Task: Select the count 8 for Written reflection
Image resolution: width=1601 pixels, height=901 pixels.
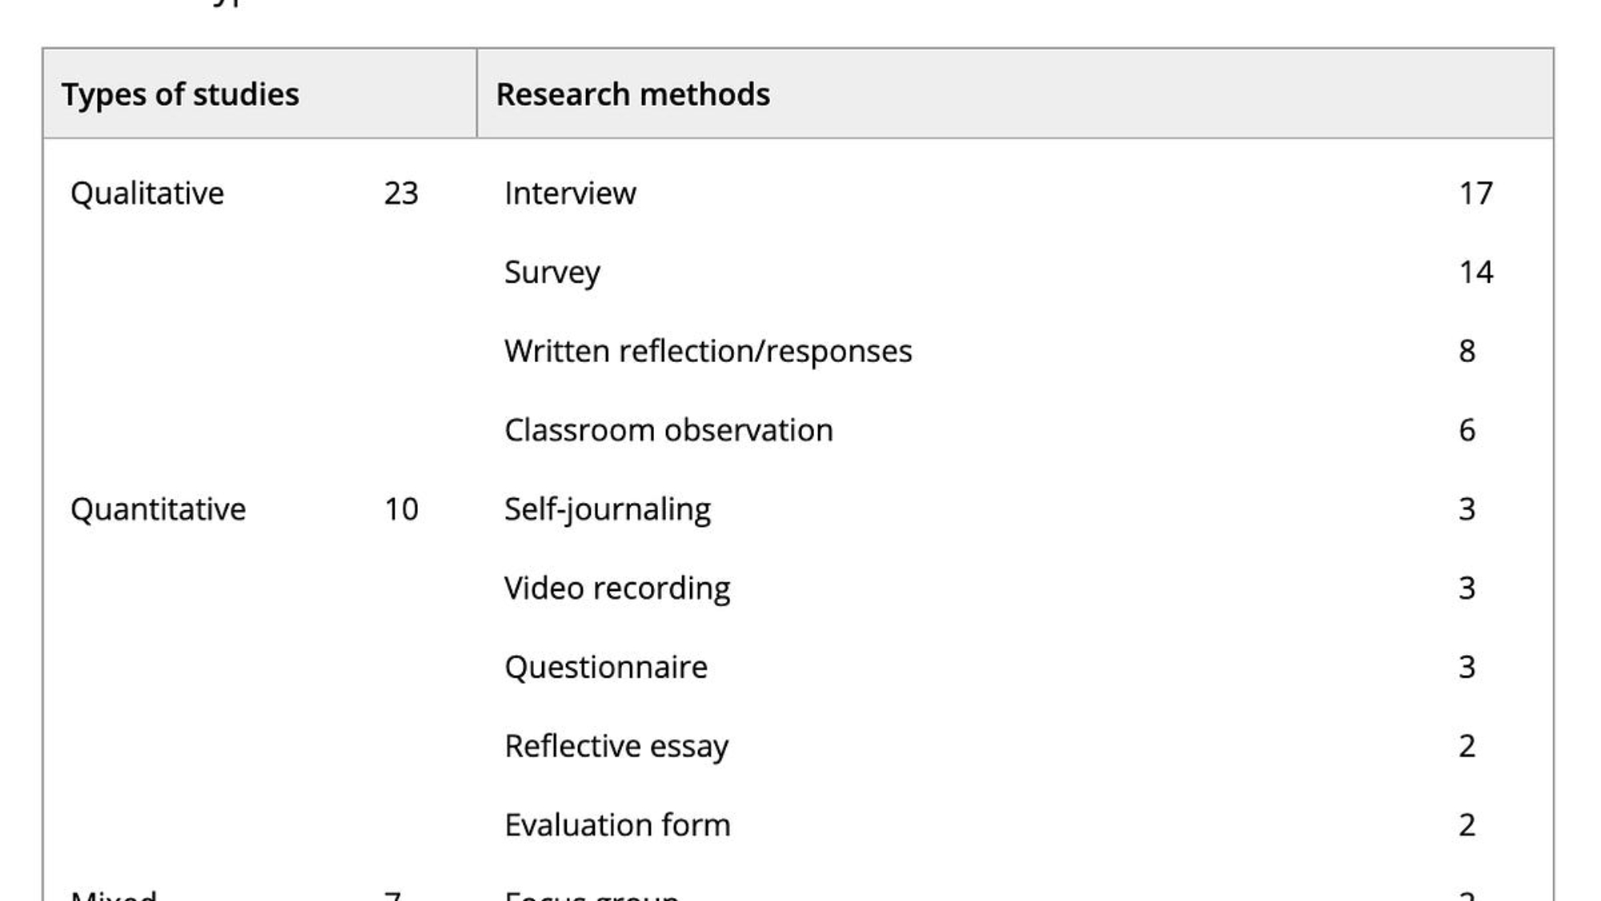Action: pyautogui.click(x=1467, y=352)
